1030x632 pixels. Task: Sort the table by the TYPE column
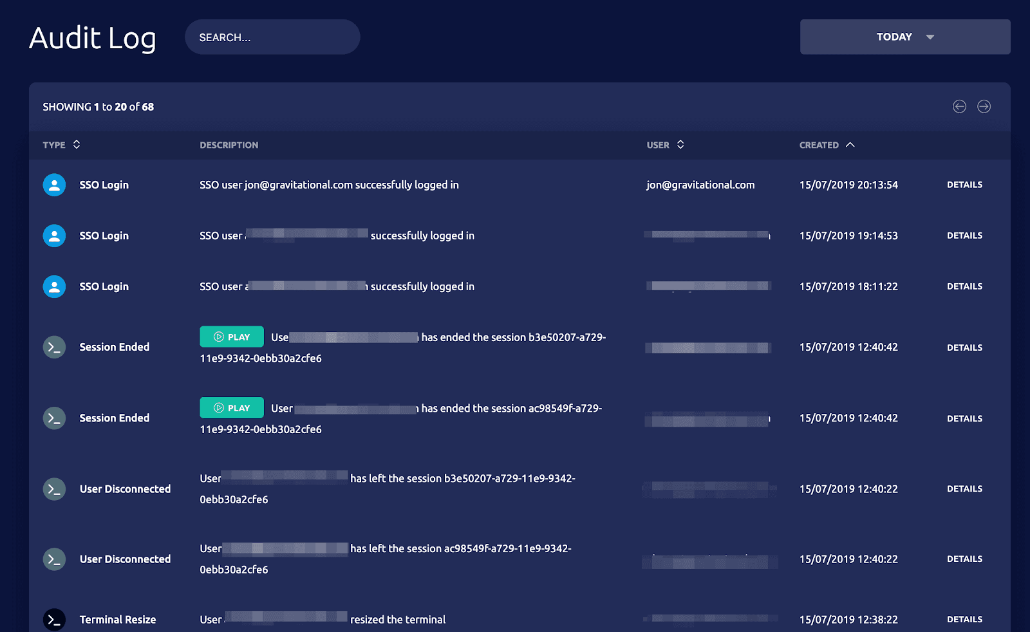pos(62,145)
